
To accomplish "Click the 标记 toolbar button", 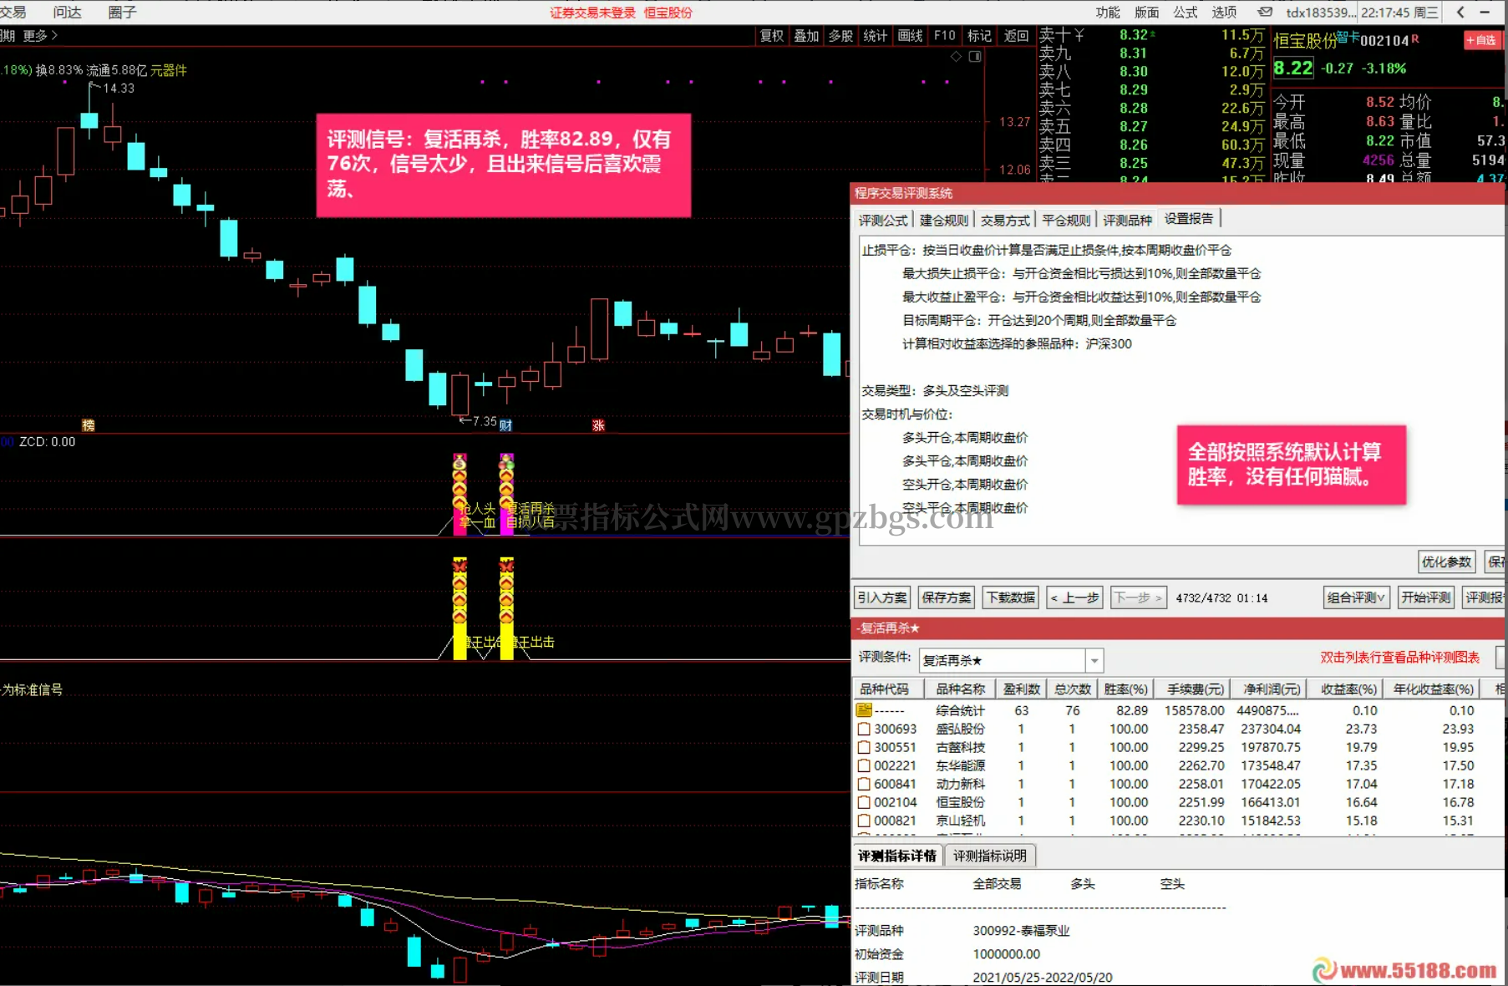I will pyautogui.click(x=979, y=35).
